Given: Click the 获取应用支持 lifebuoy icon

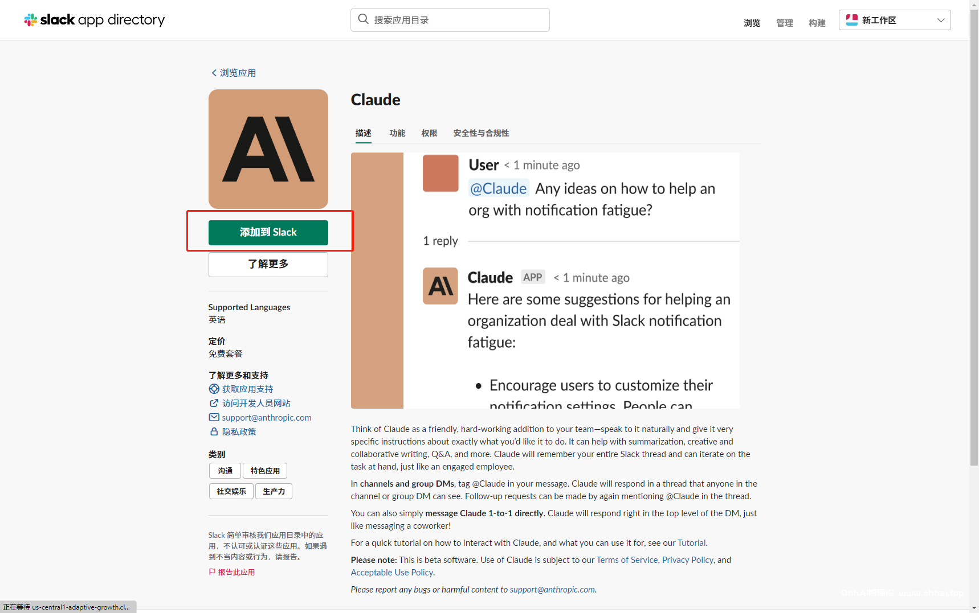Looking at the screenshot, I should [214, 389].
